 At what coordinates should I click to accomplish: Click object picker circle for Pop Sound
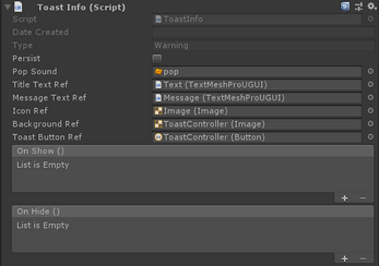(370, 72)
